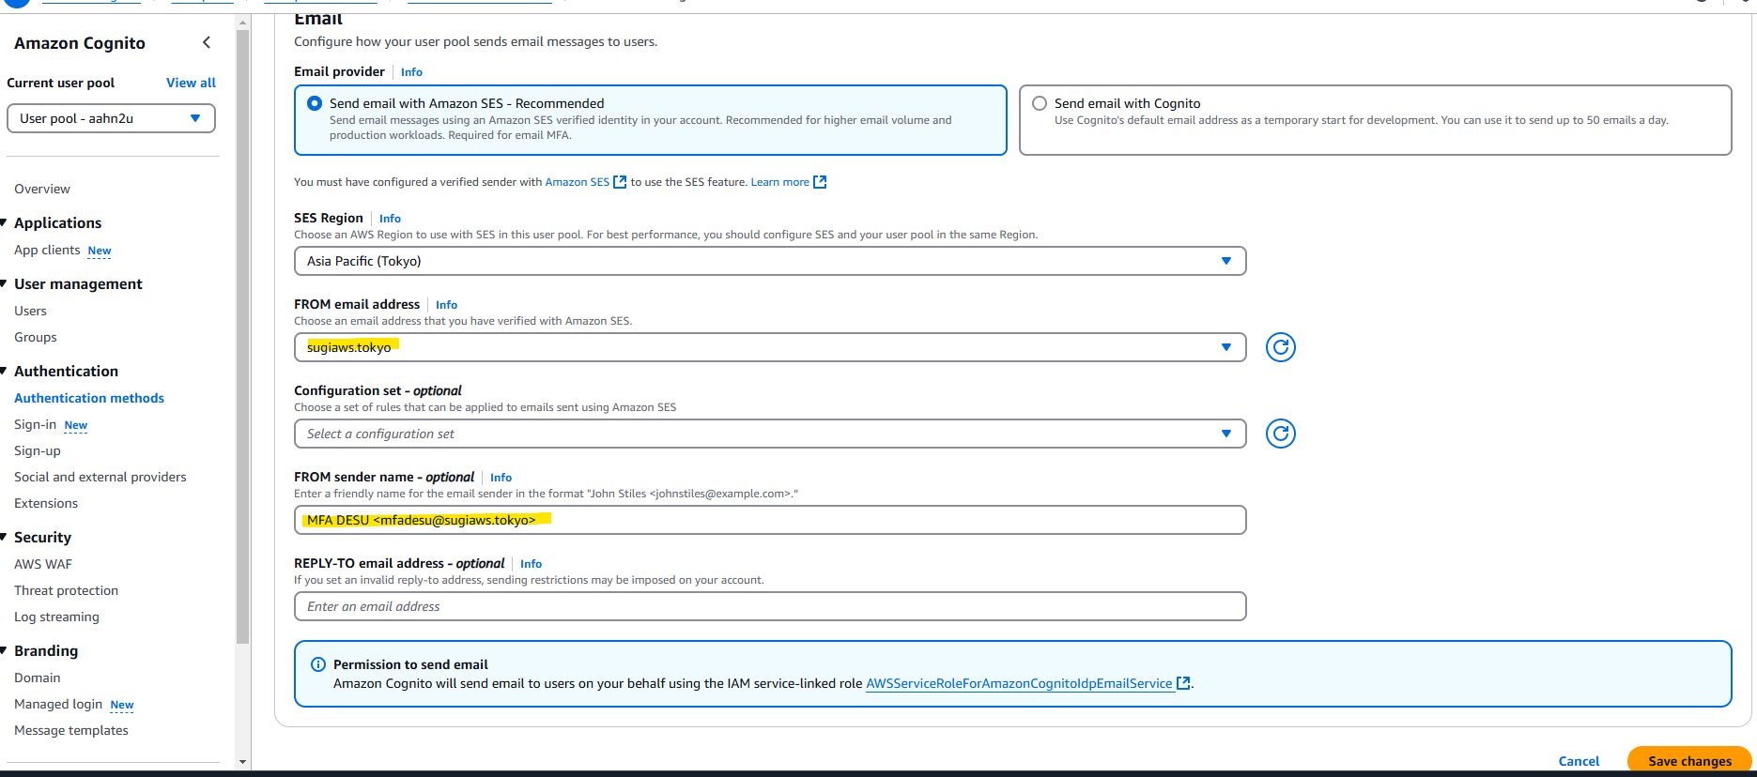Open Info for FROM email address
This screenshot has height=777, width=1757.
446,305
